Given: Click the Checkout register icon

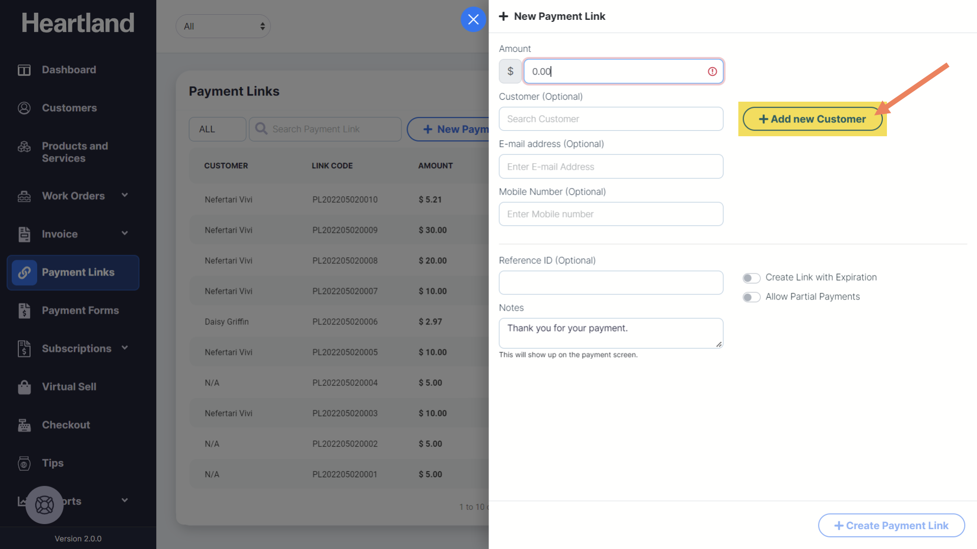Looking at the screenshot, I should (24, 425).
